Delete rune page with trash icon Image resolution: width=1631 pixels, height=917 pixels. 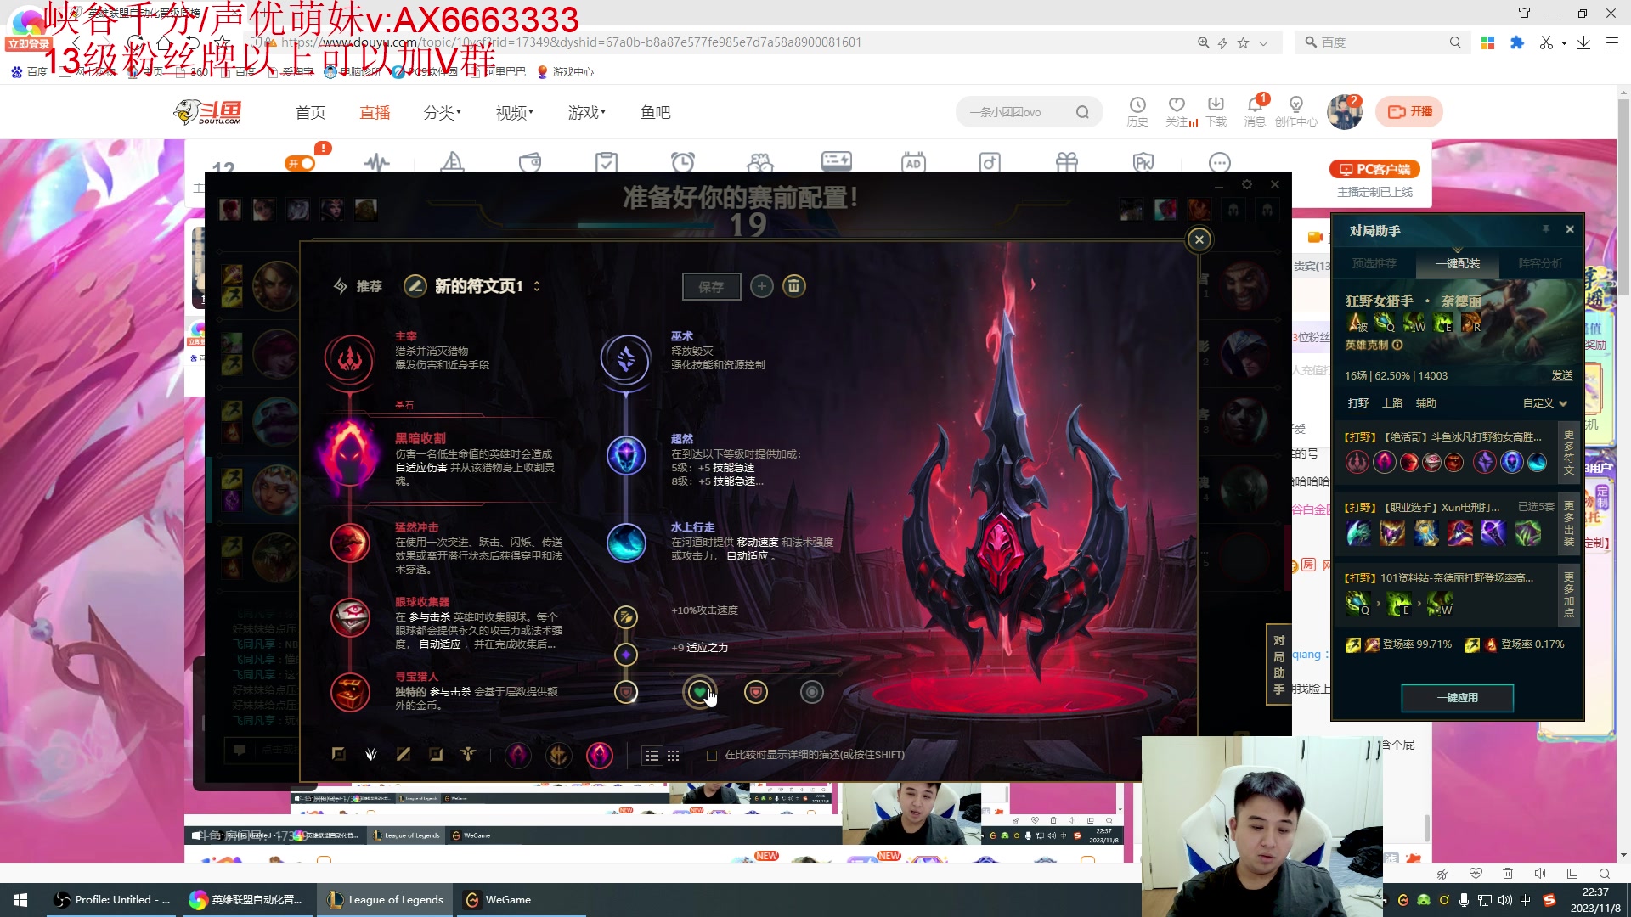pyautogui.click(x=794, y=287)
